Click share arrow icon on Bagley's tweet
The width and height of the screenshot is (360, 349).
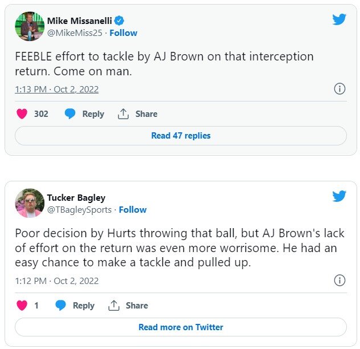[x=114, y=306]
